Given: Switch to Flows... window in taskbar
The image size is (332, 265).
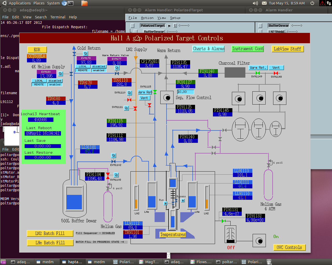Looking at the screenshot, I should coord(201,262).
